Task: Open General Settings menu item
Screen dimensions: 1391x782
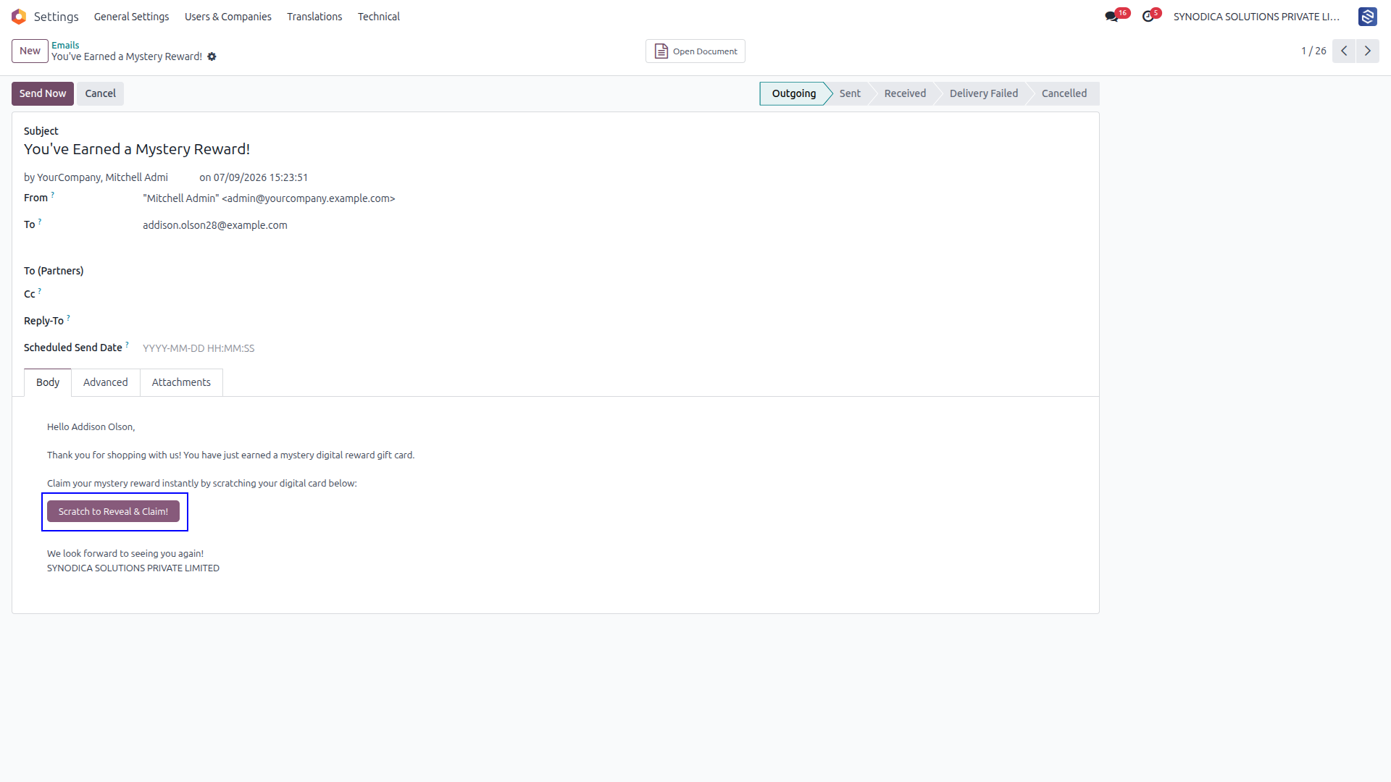Action: [x=131, y=17]
